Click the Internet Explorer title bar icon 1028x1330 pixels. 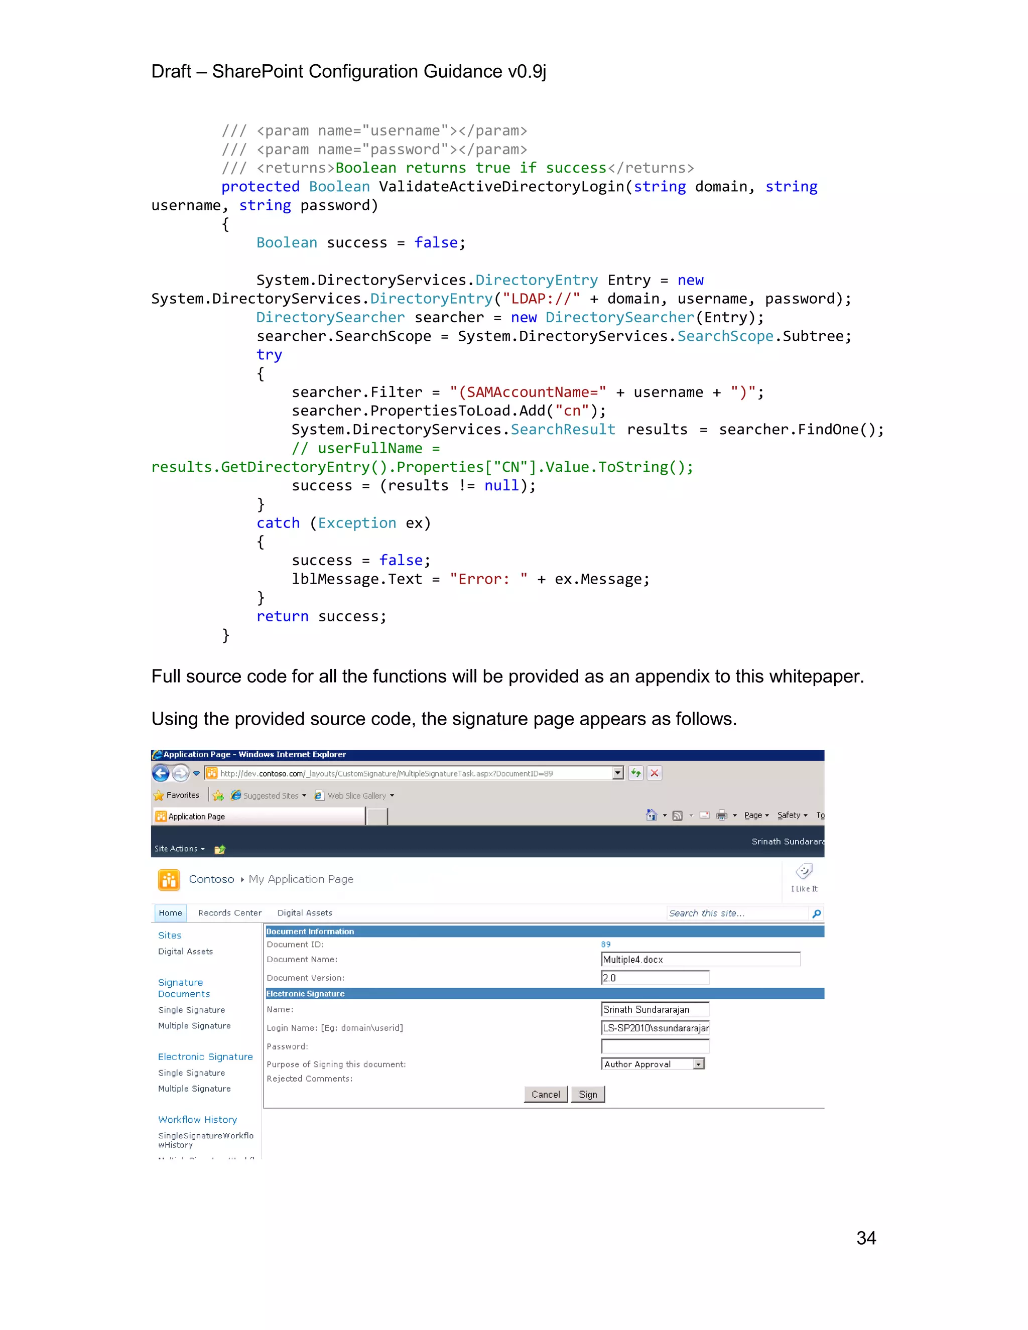coord(157,754)
